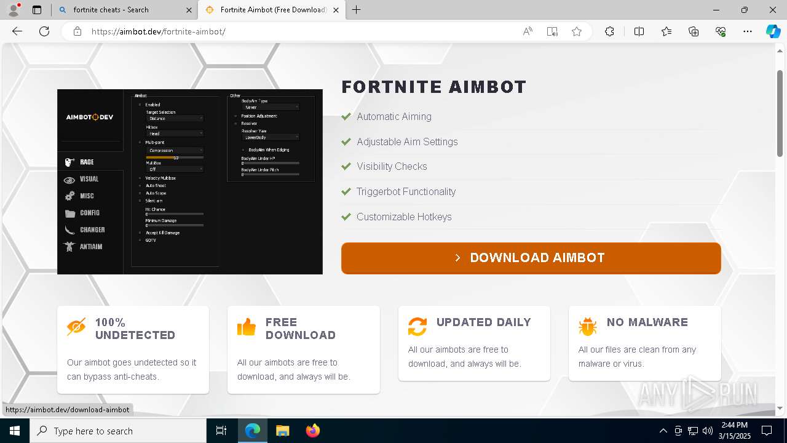Select the 'Automatic Aiming' feature text
Screen dimensions: 787x443
[x=394, y=116]
